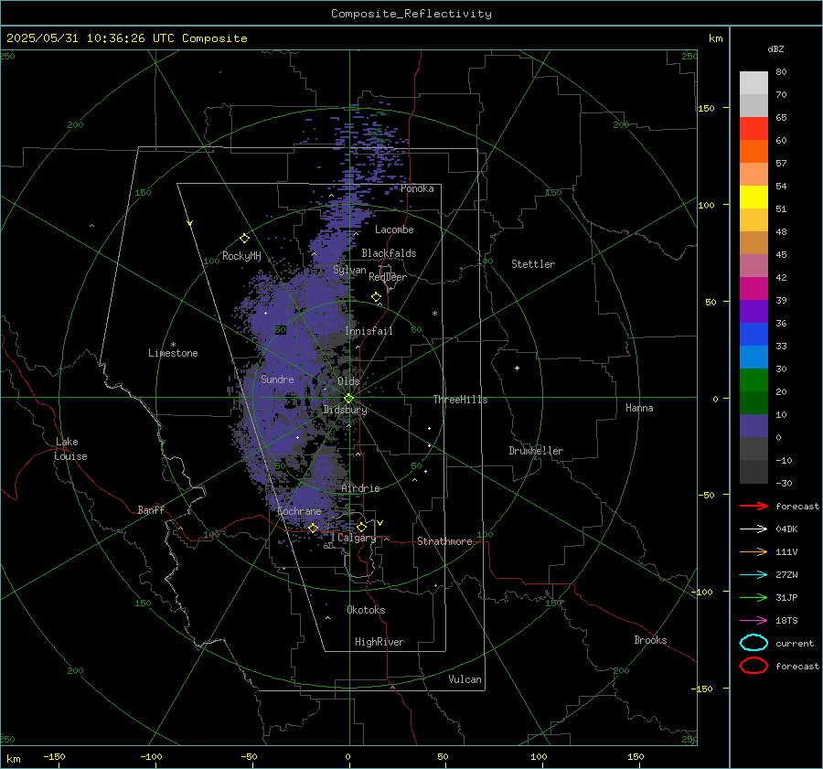Click the Airdrie label on map
This screenshot has width=823, height=769.
(x=360, y=488)
